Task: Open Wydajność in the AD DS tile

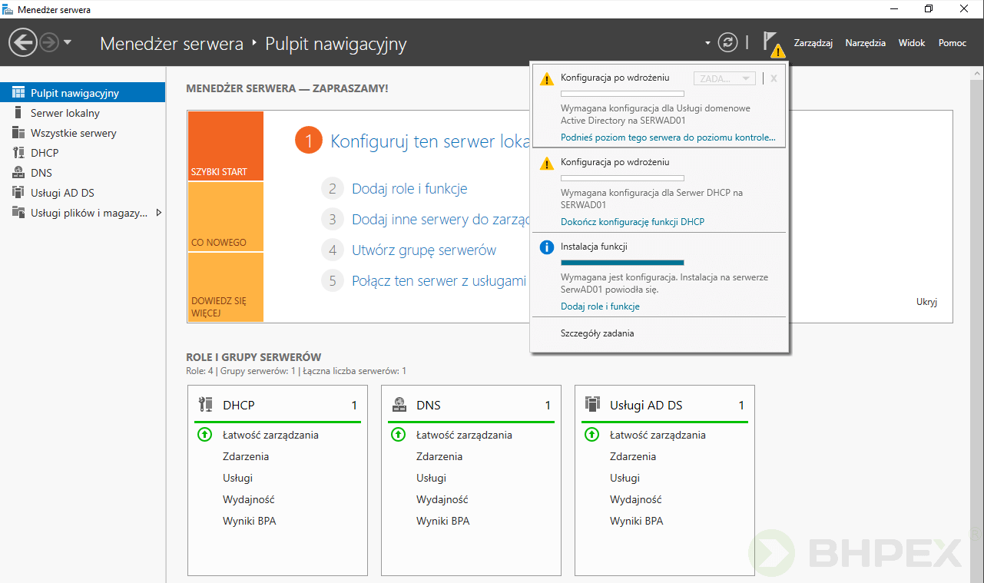Action: point(635,499)
